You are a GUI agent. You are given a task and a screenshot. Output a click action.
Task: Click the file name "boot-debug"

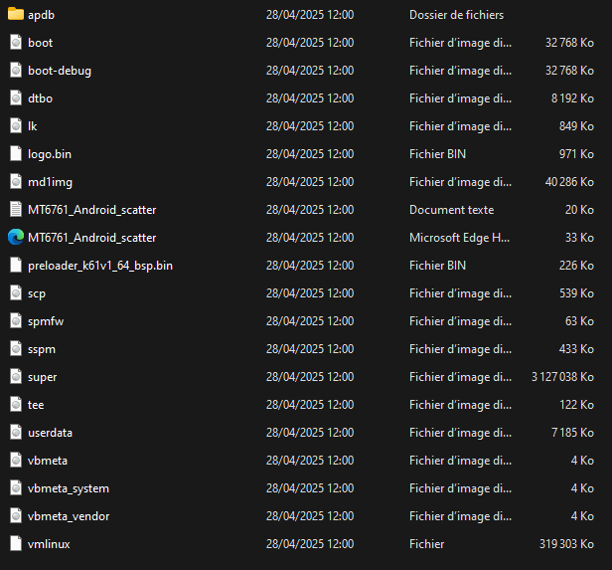tap(60, 71)
